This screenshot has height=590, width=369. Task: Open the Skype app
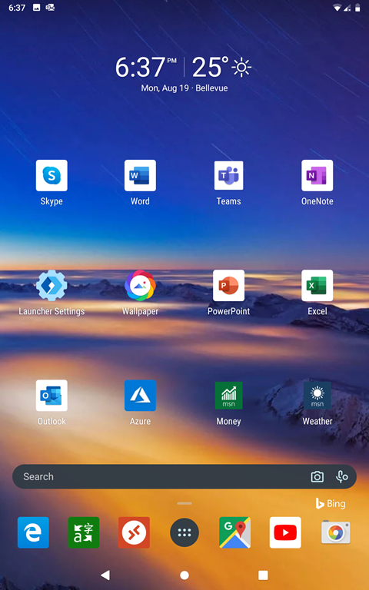pyautogui.click(x=52, y=176)
